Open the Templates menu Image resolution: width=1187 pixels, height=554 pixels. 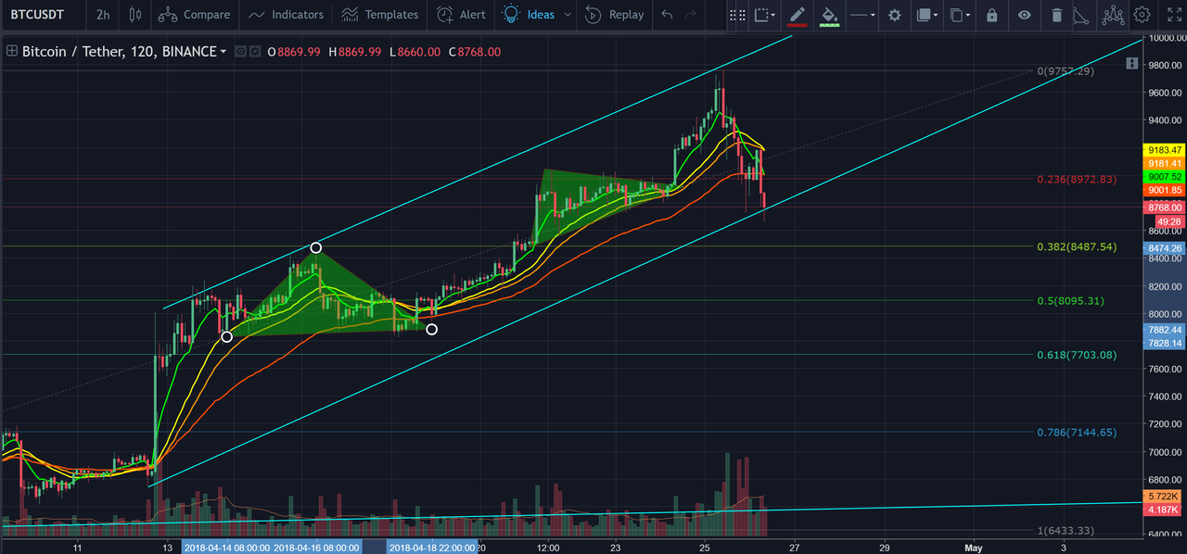click(x=378, y=15)
